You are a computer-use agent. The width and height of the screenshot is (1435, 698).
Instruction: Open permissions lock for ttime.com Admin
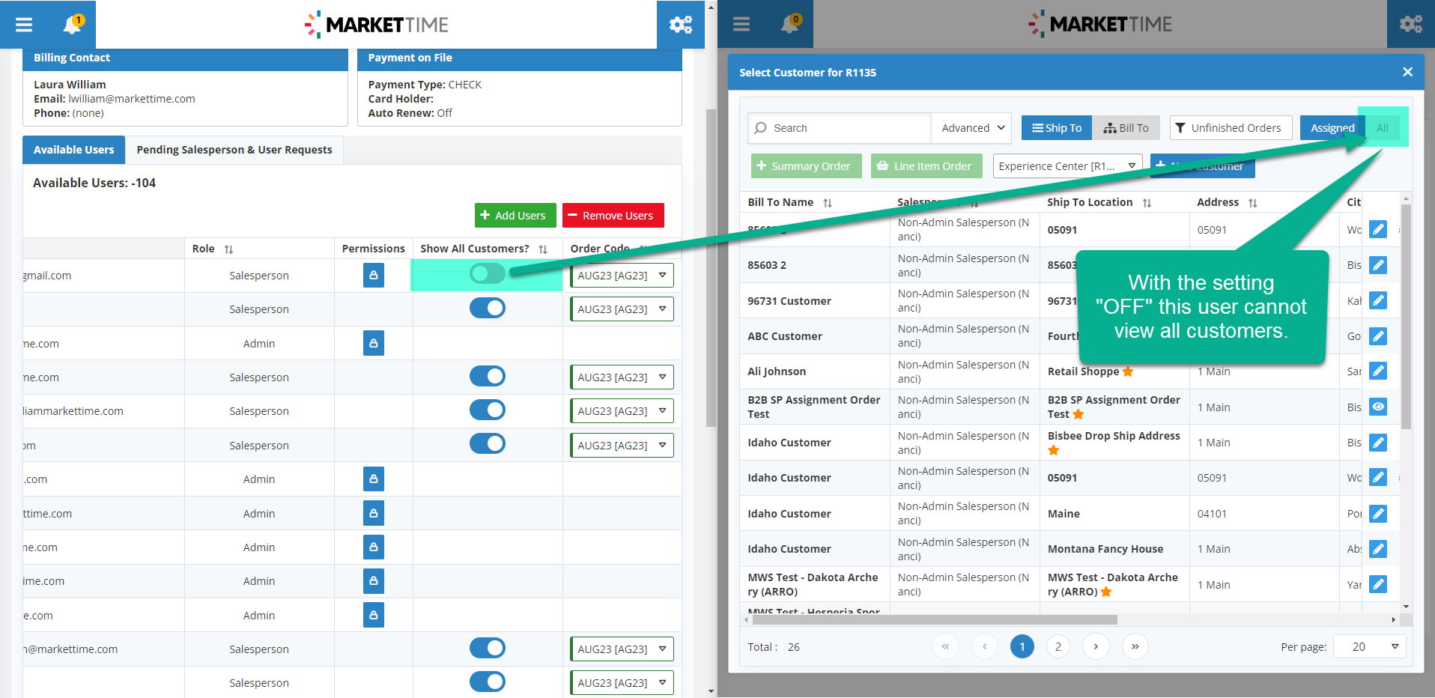point(374,514)
